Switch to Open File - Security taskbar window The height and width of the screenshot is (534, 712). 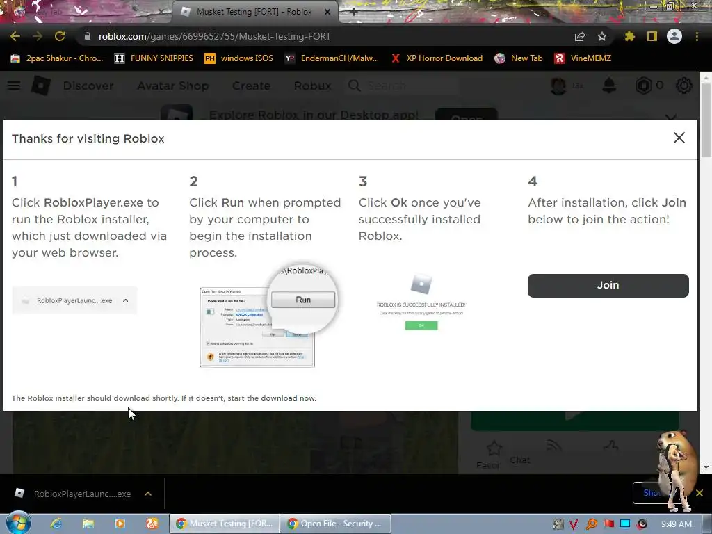pyautogui.click(x=336, y=524)
